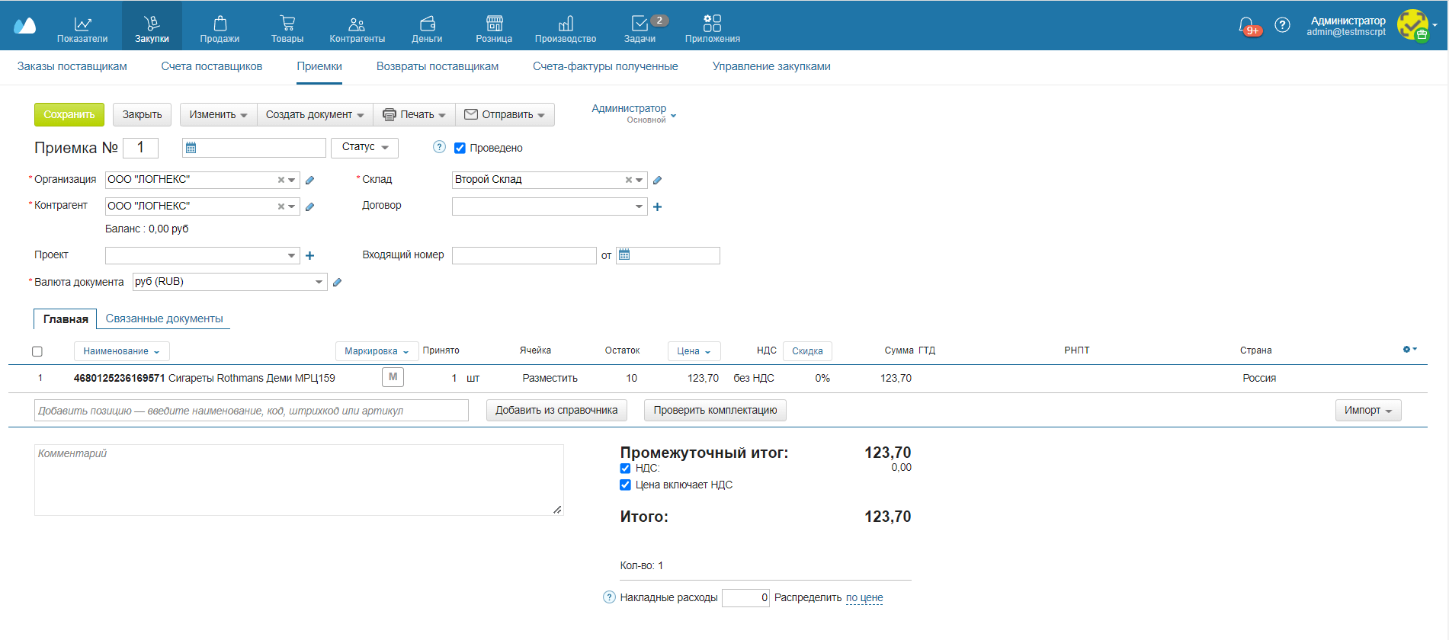
Task: Open the Показатели section
Action: coord(82,30)
